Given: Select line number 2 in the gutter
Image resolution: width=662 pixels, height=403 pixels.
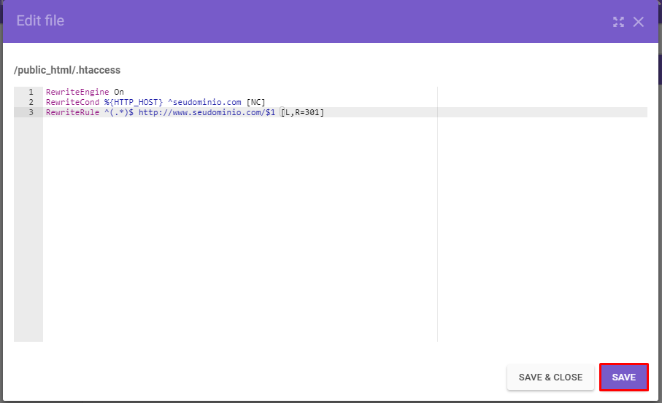Looking at the screenshot, I should pos(31,102).
